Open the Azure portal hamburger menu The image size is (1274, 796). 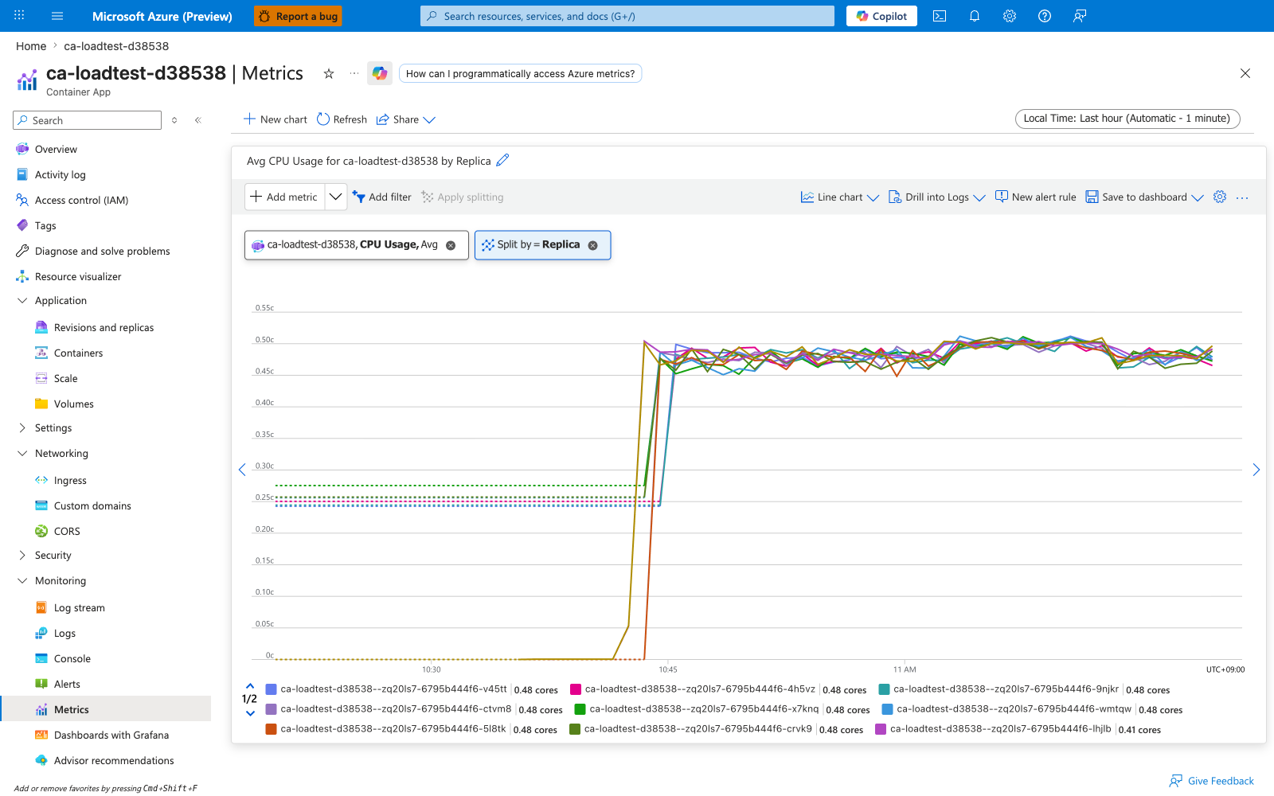point(57,16)
